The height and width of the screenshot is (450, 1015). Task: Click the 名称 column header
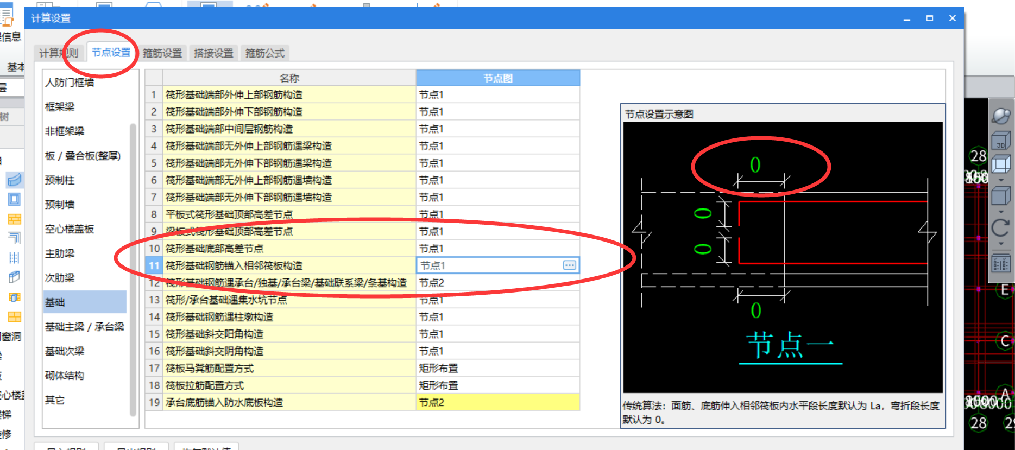click(289, 78)
